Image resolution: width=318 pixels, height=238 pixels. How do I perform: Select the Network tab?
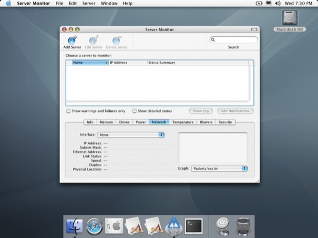coord(159,122)
